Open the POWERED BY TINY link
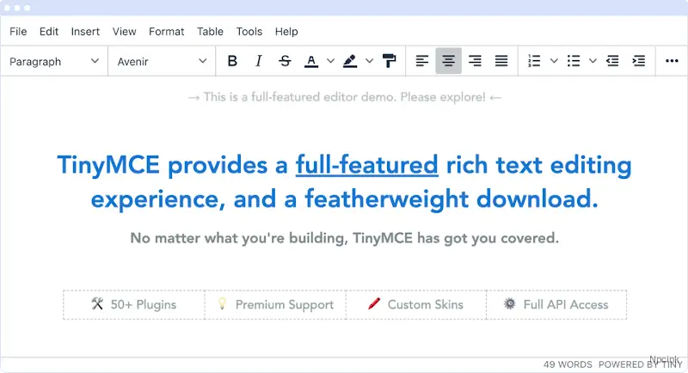 coord(640,364)
